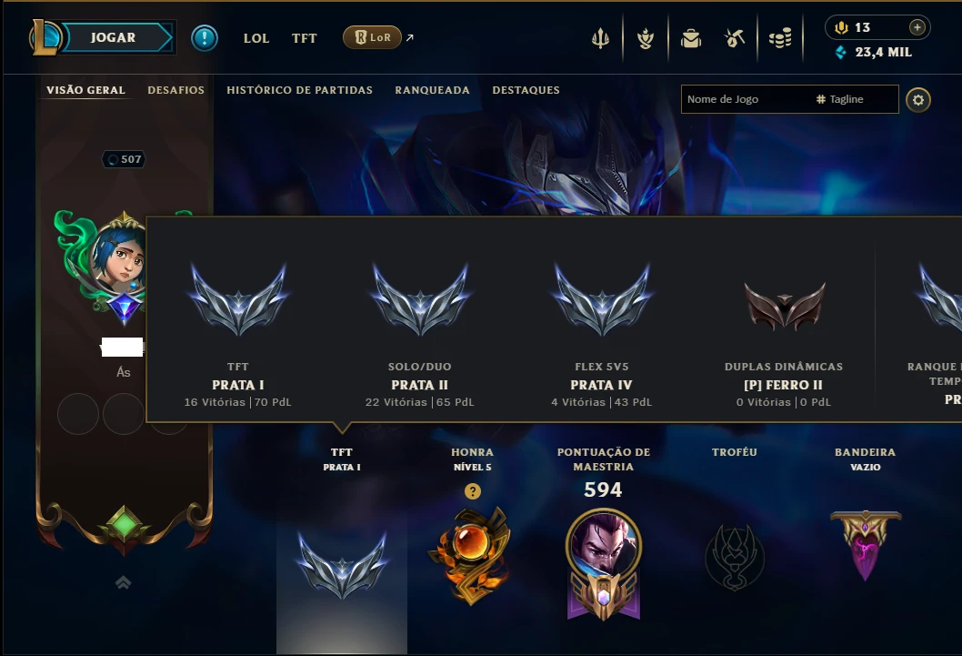Click the honor level help question mark
This screenshot has height=656, width=962.
473,491
